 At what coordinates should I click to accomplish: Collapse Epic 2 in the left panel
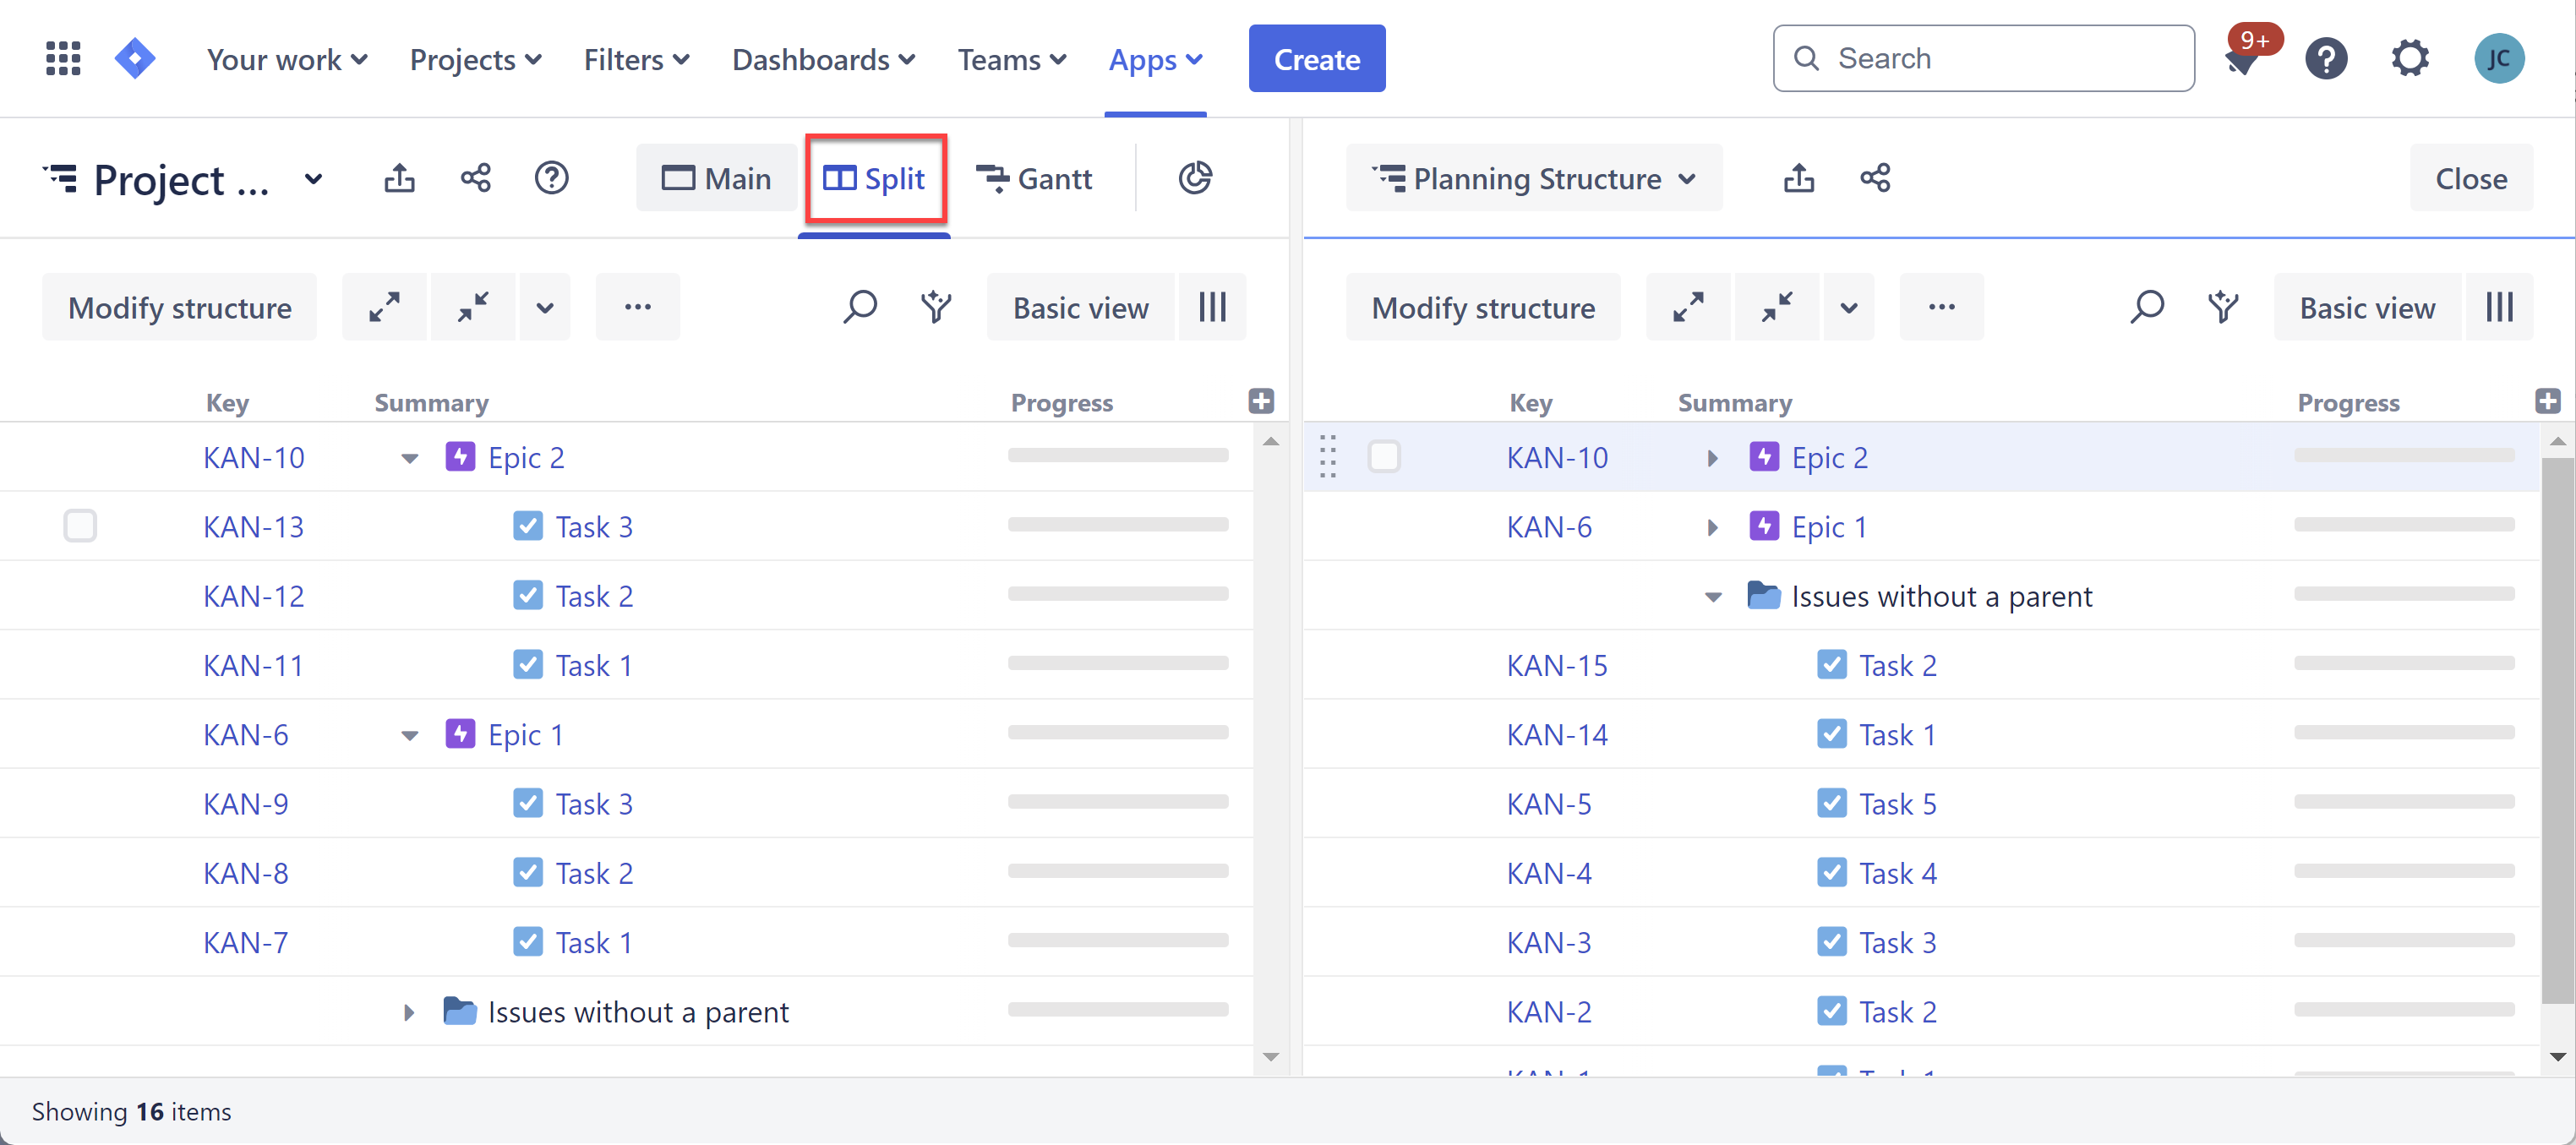(409, 458)
